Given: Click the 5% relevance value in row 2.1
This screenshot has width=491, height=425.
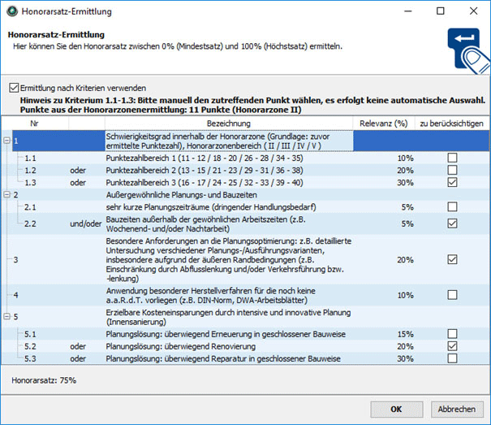Looking at the screenshot, I should (x=407, y=207).
